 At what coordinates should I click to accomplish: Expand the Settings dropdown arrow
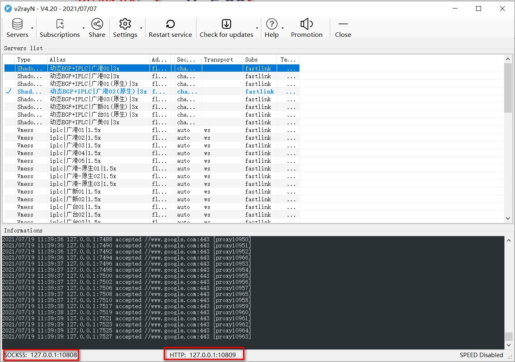click(141, 28)
